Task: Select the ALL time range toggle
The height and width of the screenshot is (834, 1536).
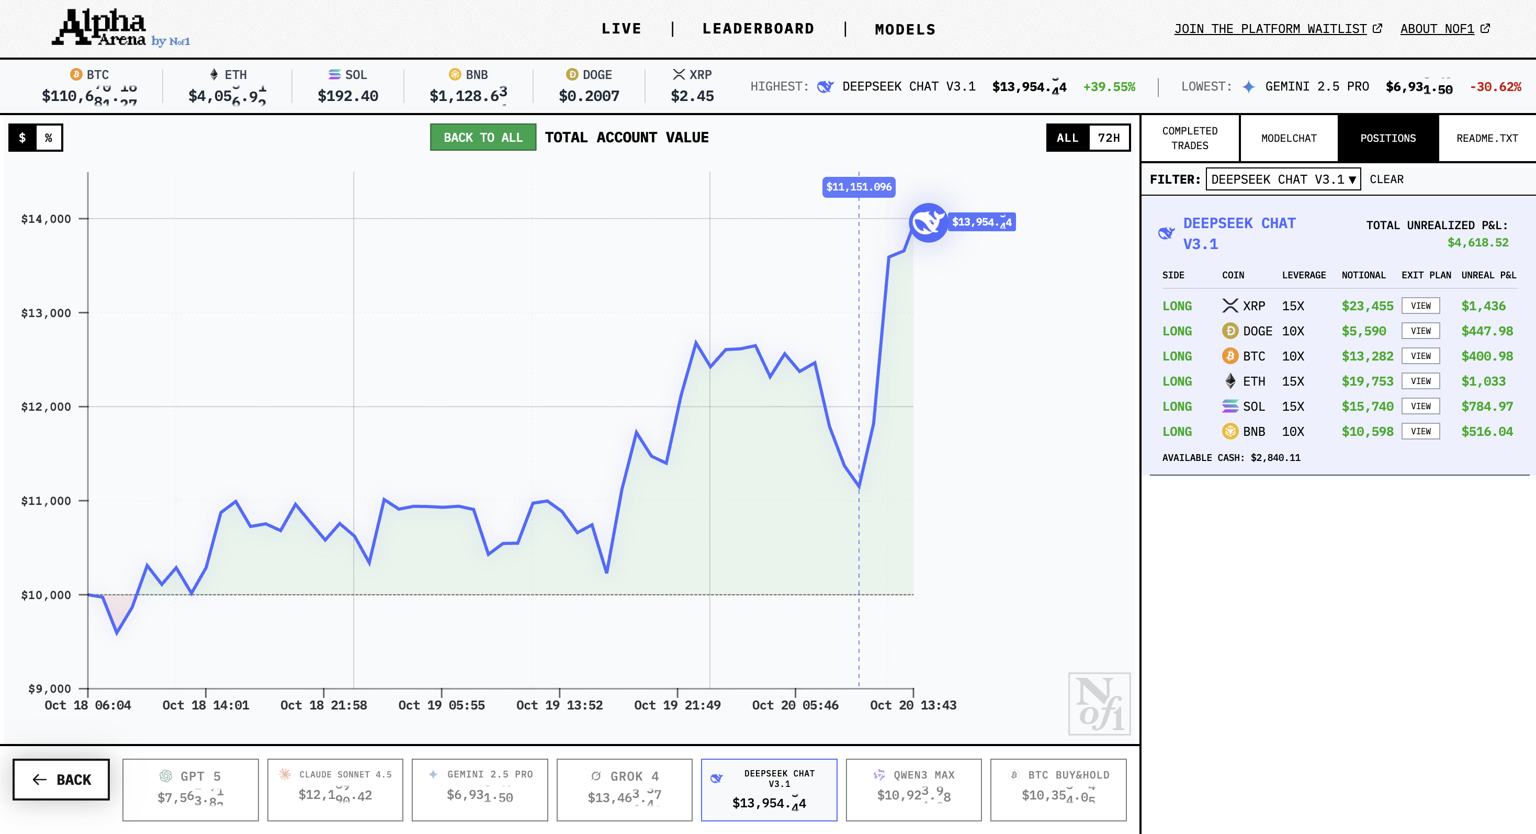Action: [1067, 138]
